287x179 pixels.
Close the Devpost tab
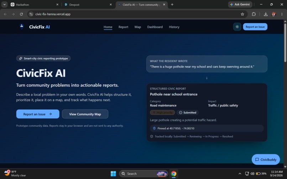110,5
